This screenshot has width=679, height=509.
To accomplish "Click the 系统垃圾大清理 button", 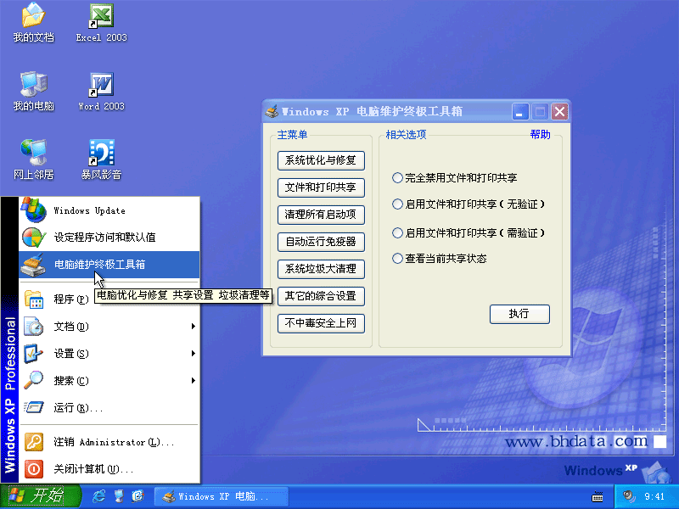I will [321, 269].
